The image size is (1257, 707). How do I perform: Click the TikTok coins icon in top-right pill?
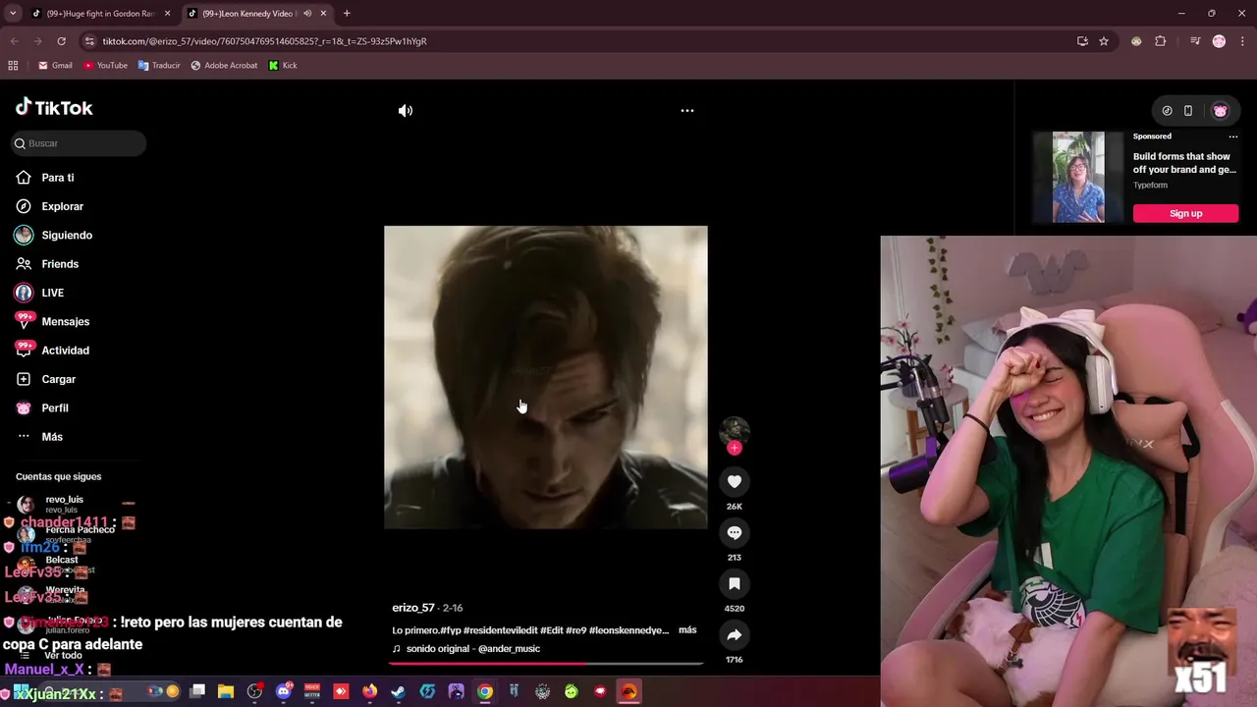(x=1167, y=111)
